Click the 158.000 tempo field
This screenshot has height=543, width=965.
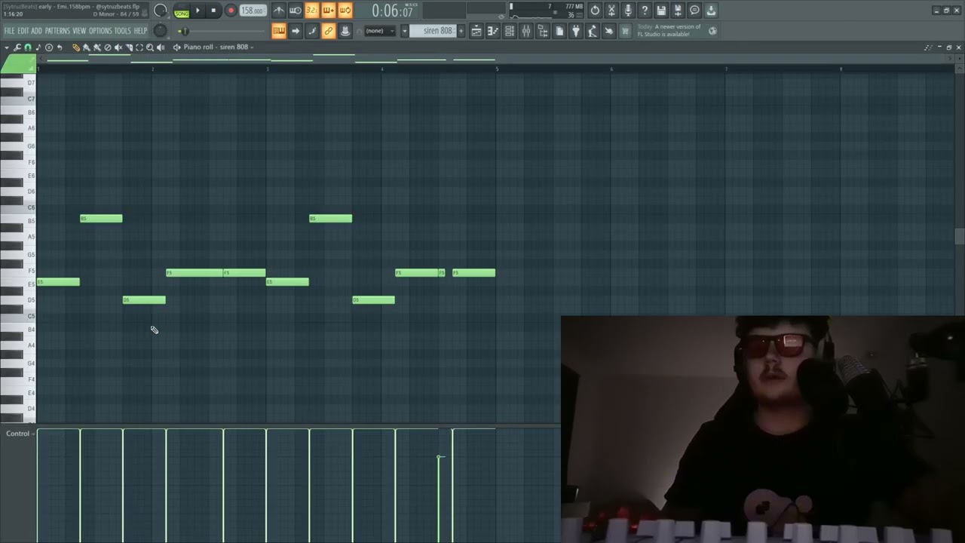[253, 11]
